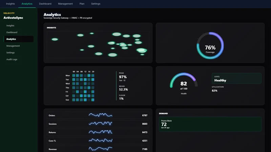The width and height of the screenshot is (271, 152).
Task: Click Insights in the sidebar
Action: point(19,26)
